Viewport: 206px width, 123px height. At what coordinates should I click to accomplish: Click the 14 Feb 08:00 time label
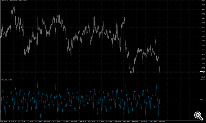point(162,122)
